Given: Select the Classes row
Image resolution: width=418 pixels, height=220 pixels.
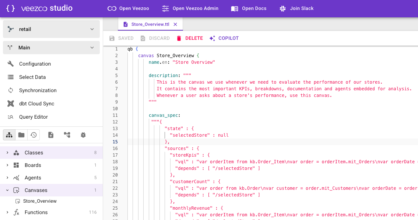Looking at the screenshot, I should [52, 153].
